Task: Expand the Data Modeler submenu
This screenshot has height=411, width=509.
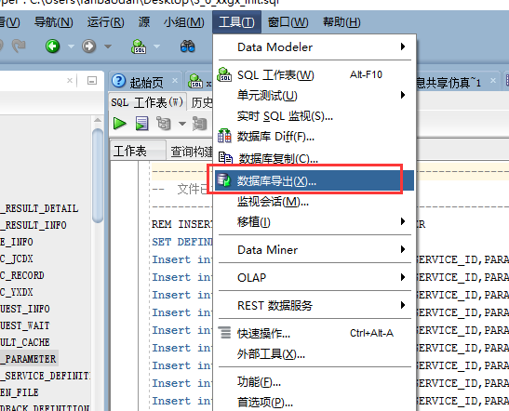Action: point(315,47)
